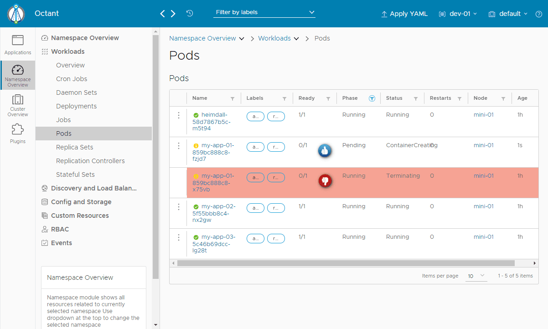Go back with the left navigation arrow
Viewport: 548px width, 329px height.
pos(163,14)
